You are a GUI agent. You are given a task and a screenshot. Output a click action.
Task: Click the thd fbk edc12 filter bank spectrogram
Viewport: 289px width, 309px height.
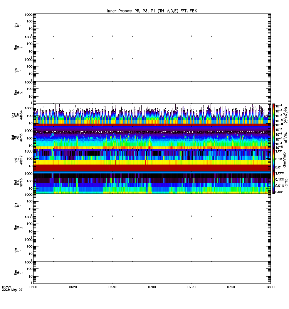pos(152,160)
